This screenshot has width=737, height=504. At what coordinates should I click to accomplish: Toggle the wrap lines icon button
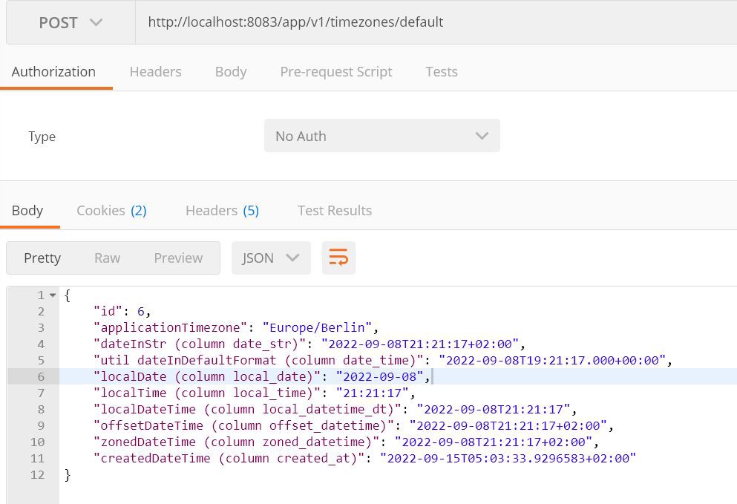(338, 258)
